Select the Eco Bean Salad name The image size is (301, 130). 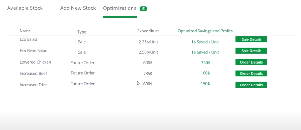click(33, 51)
